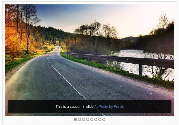Image resolution: width=179 pixels, height=125 pixels.
Task: Switch to slide 4 pagination dot
Action: click(x=88, y=119)
